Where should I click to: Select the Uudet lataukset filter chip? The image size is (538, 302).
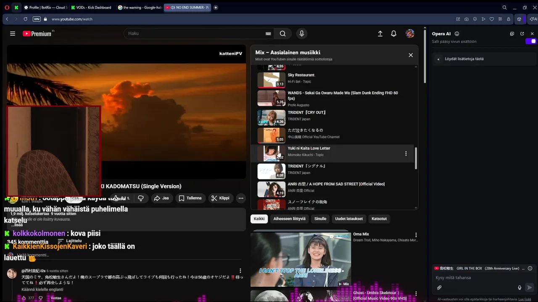[349, 219]
